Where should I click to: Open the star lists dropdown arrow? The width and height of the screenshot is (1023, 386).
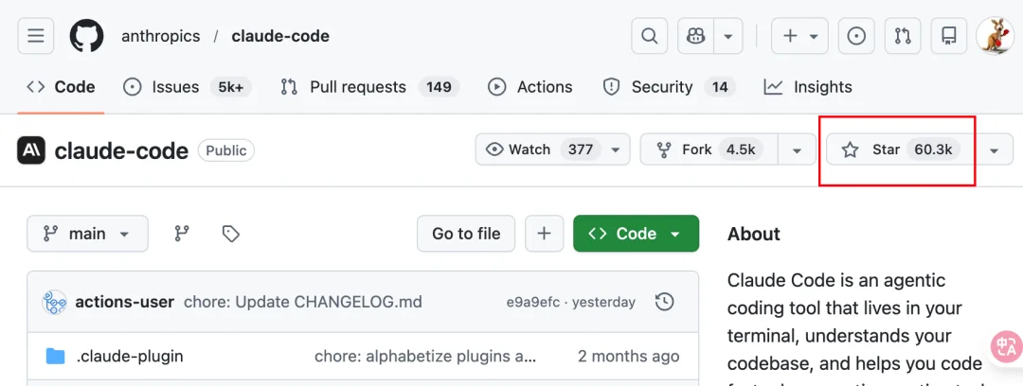click(994, 149)
